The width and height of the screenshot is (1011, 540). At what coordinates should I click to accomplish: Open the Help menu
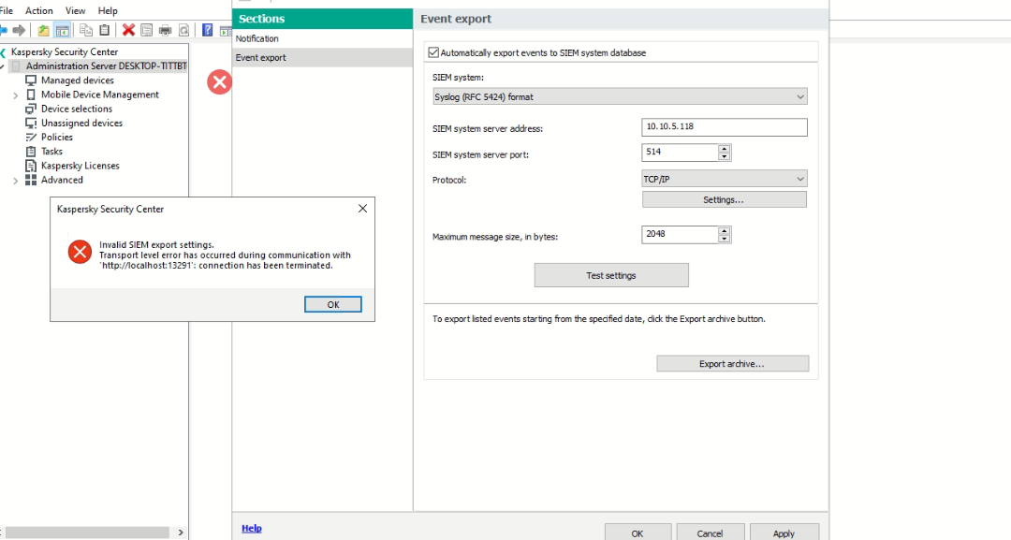tap(108, 11)
